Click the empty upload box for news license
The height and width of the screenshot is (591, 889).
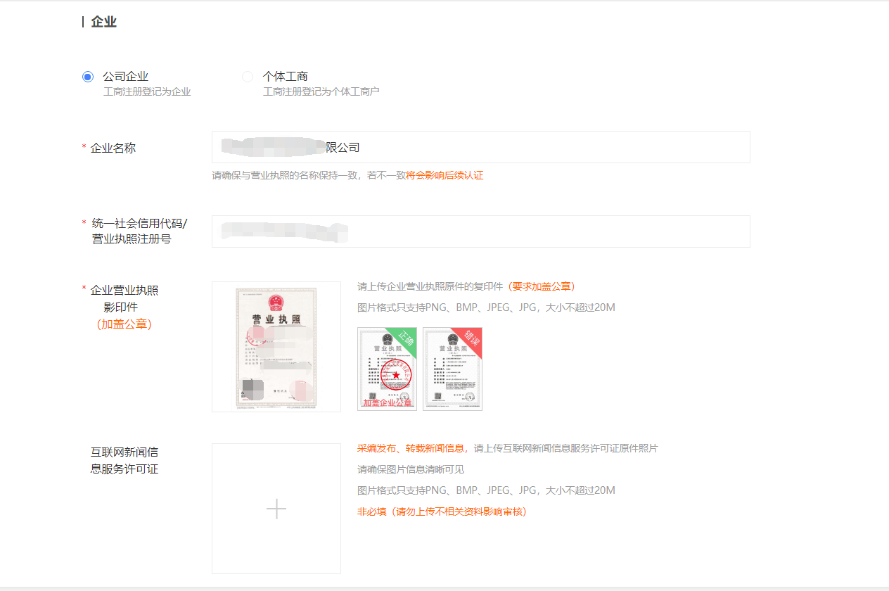[x=276, y=508]
